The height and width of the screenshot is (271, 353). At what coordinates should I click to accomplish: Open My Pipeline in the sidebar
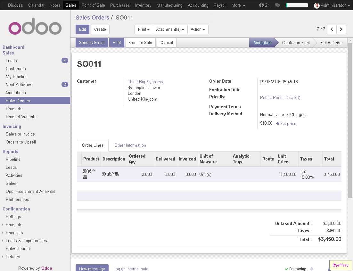(17, 77)
